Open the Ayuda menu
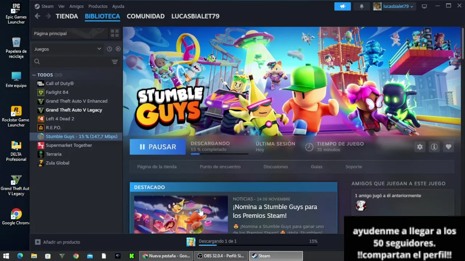The height and width of the screenshot is (261, 465). pyautogui.click(x=118, y=6)
